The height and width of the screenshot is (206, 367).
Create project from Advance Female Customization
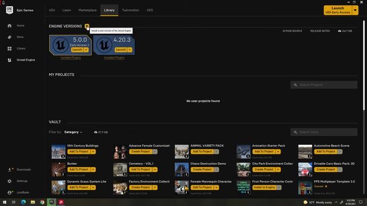click(140, 152)
